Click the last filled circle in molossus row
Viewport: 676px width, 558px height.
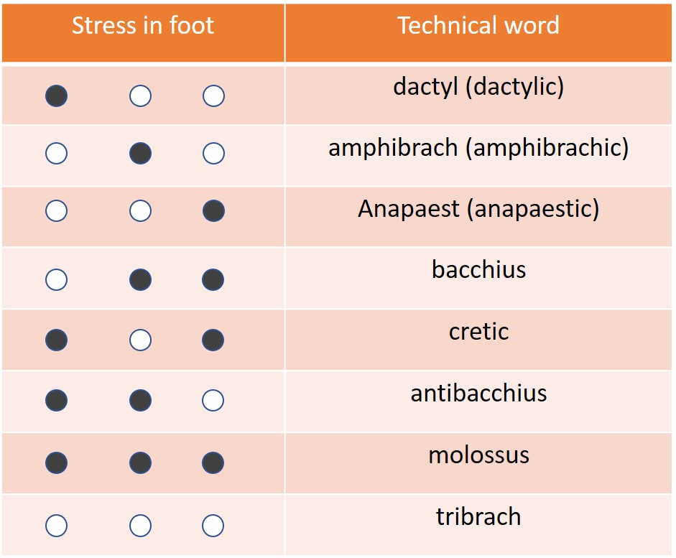point(213,463)
